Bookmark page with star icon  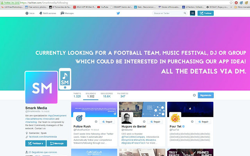click(x=231, y=3)
